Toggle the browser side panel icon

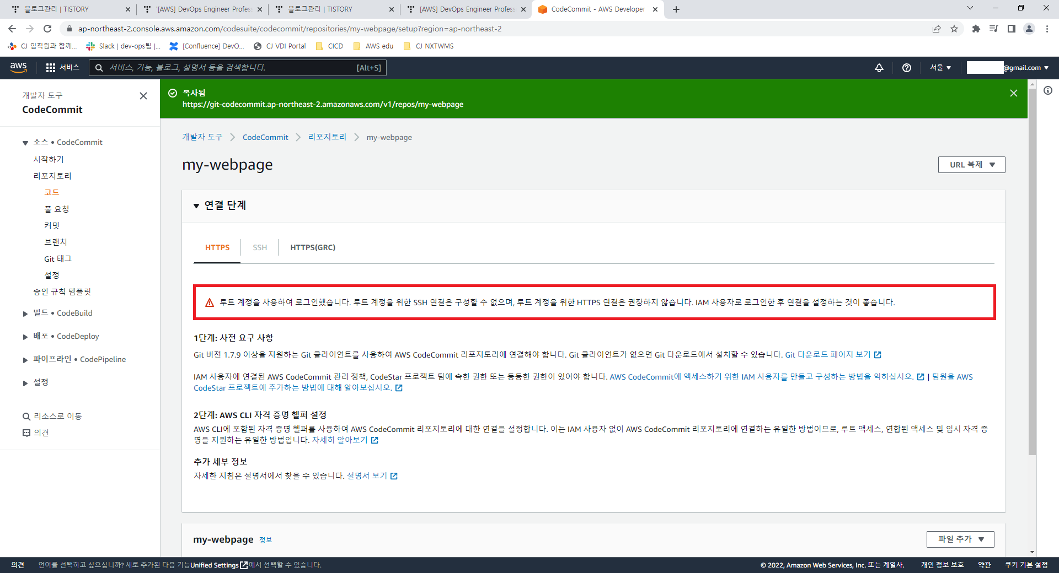[x=1012, y=29]
